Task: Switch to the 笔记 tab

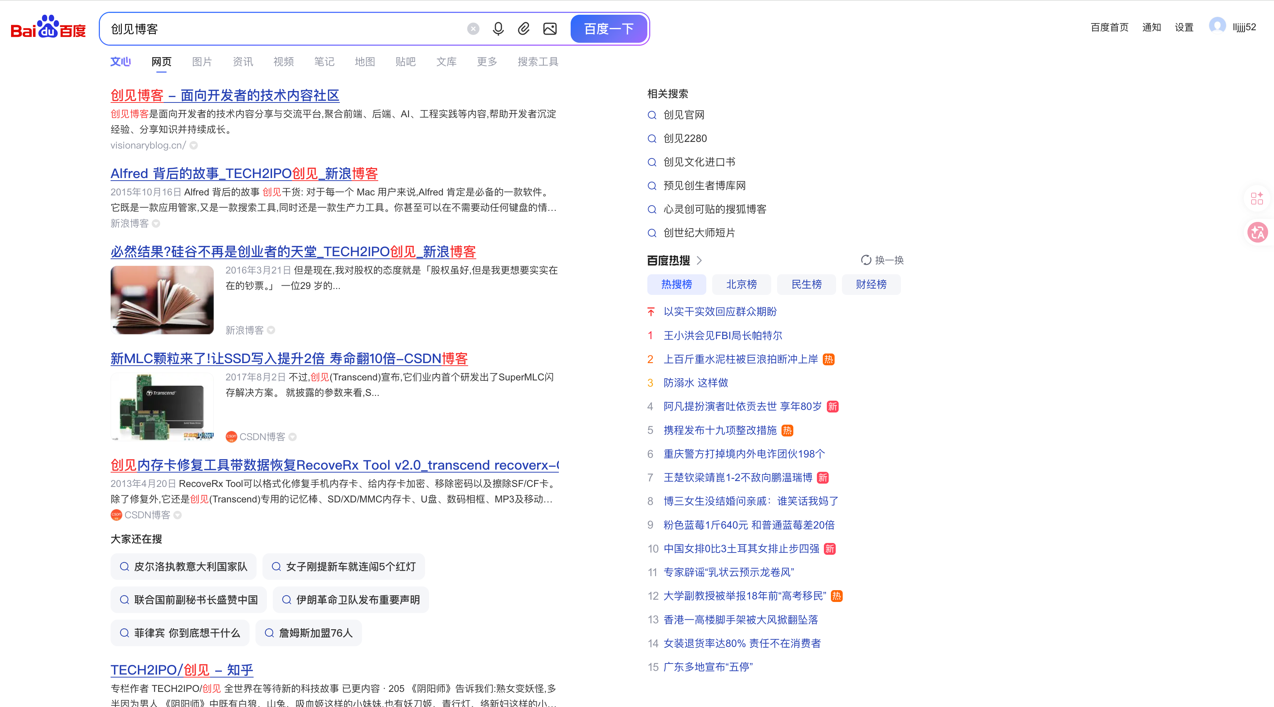Action: (x=324, y=62)
